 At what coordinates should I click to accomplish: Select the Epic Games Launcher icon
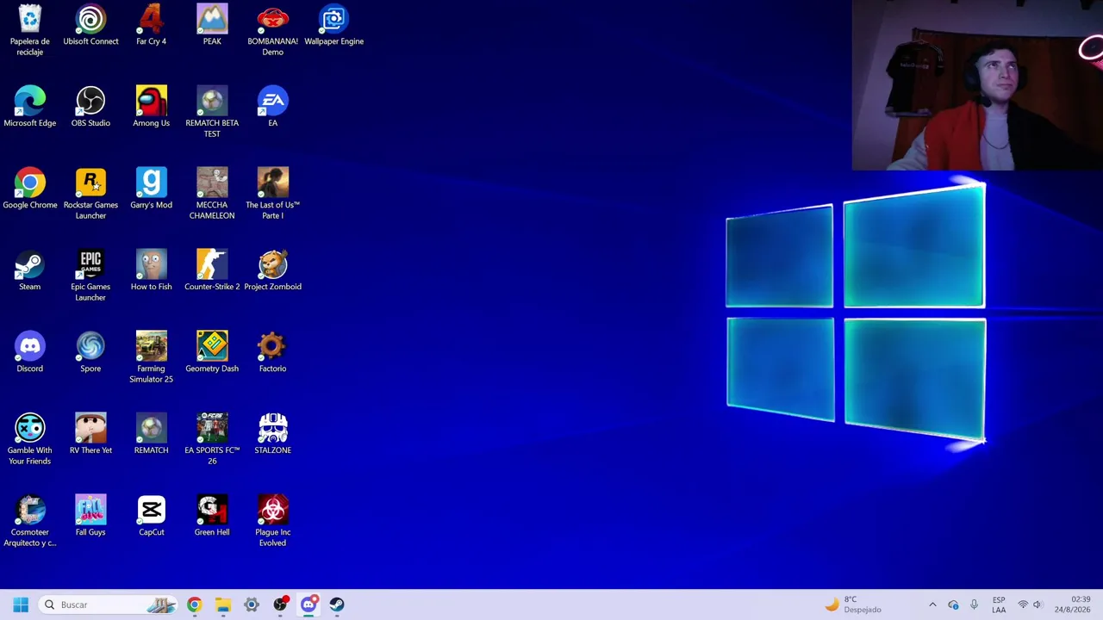coord(90,276)
